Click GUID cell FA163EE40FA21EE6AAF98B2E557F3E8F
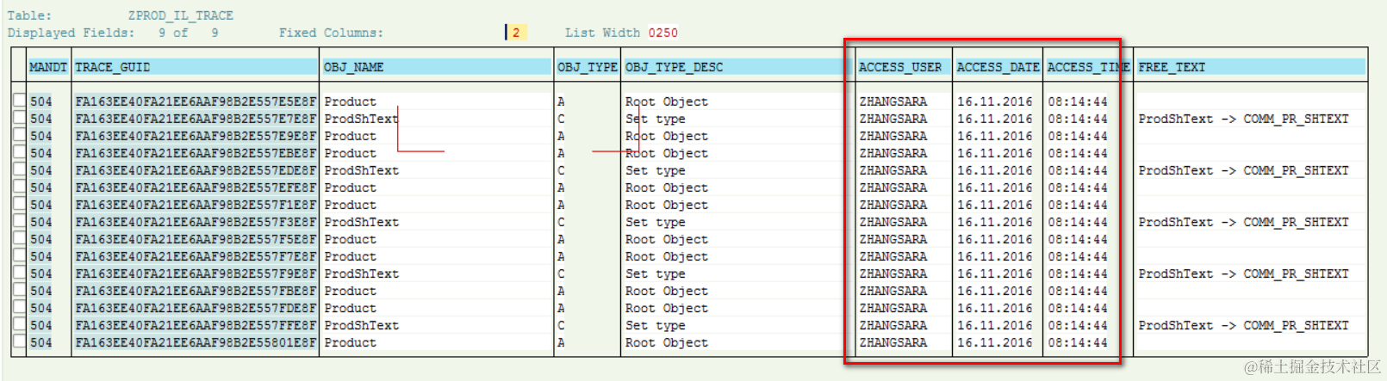The image size is (1387, 381). tap(196, 222)
